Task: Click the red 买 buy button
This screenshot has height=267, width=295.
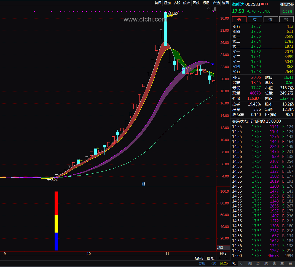Action: tap(239, 19)
